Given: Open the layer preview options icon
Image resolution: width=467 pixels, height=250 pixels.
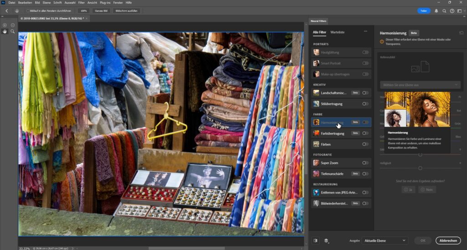Looking at the screenshot, I should [x=327, y=240].
